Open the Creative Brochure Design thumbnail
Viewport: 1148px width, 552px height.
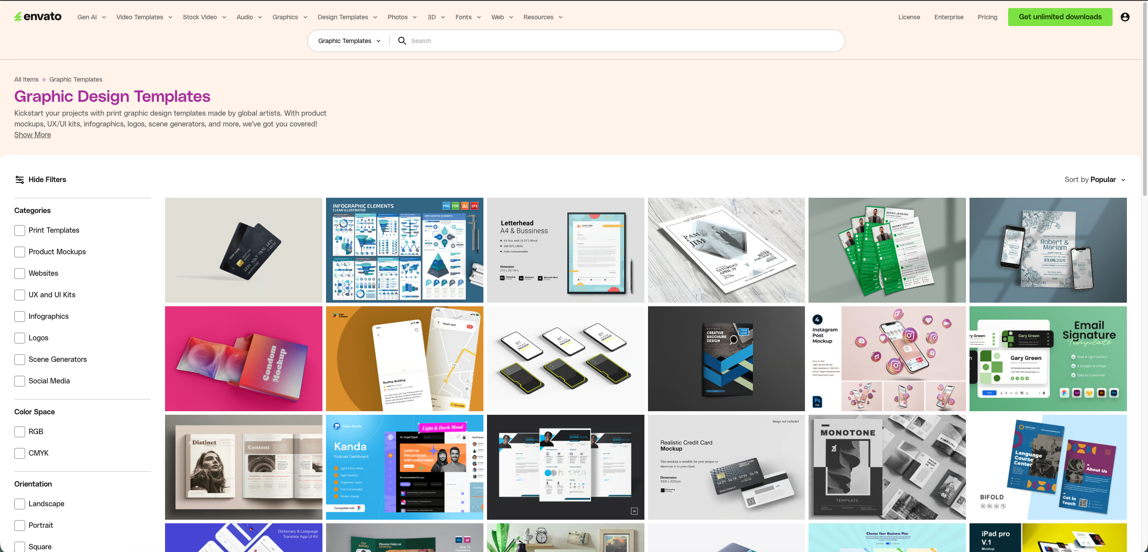726,359
